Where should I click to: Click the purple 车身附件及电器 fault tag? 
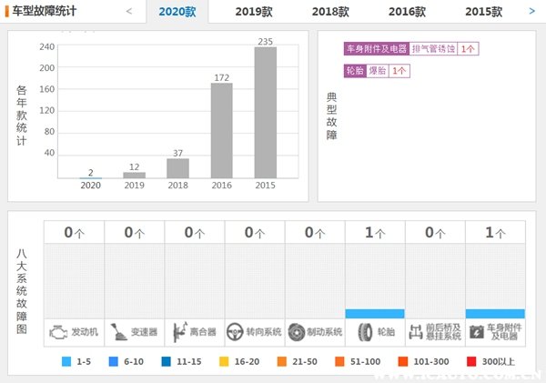pos(376,49)
